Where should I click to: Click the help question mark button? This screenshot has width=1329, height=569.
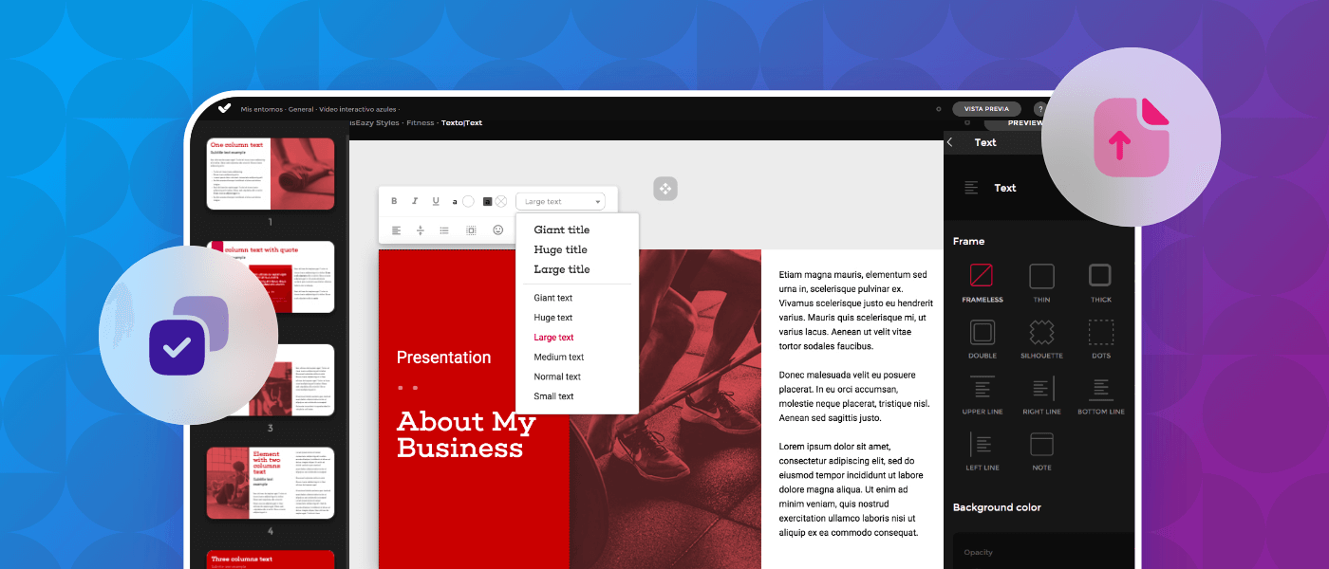pos(1039,108)
